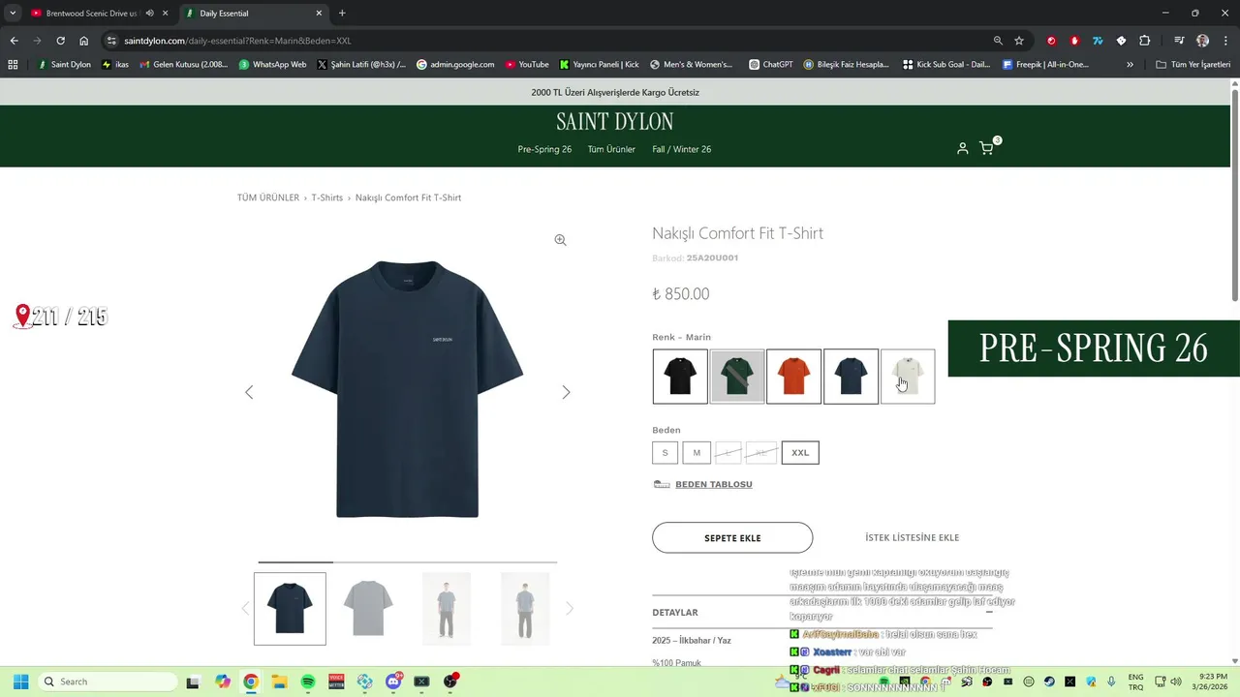Viewport: 1240px width, 697px height.
Task: Collapse the DETAYLAR section
Action: 989,612
